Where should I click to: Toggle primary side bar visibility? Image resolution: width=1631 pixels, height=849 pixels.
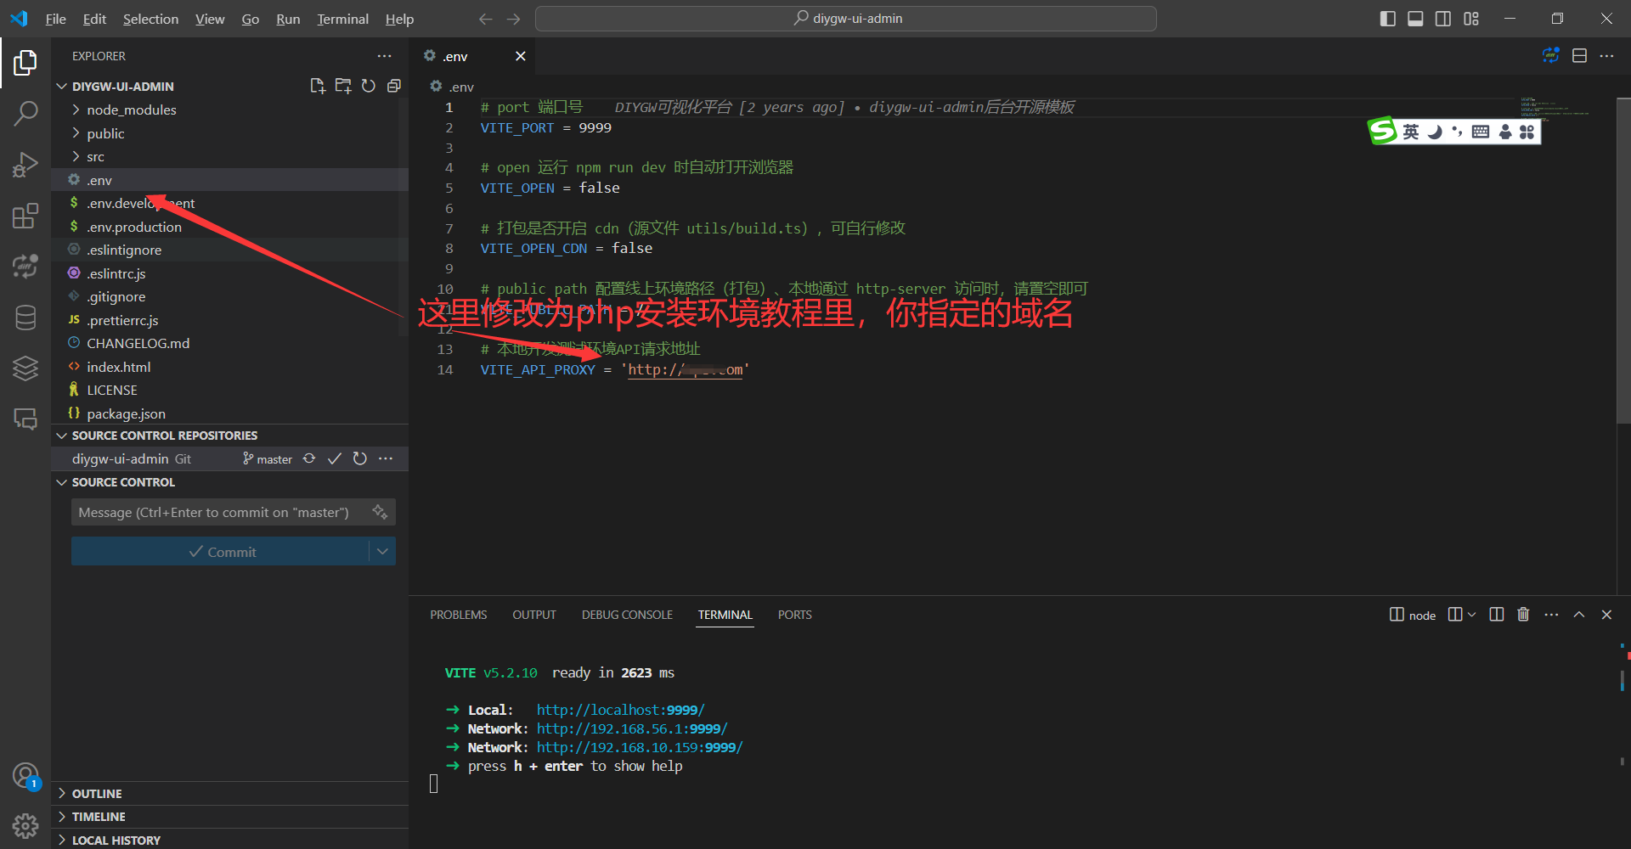1388,19
